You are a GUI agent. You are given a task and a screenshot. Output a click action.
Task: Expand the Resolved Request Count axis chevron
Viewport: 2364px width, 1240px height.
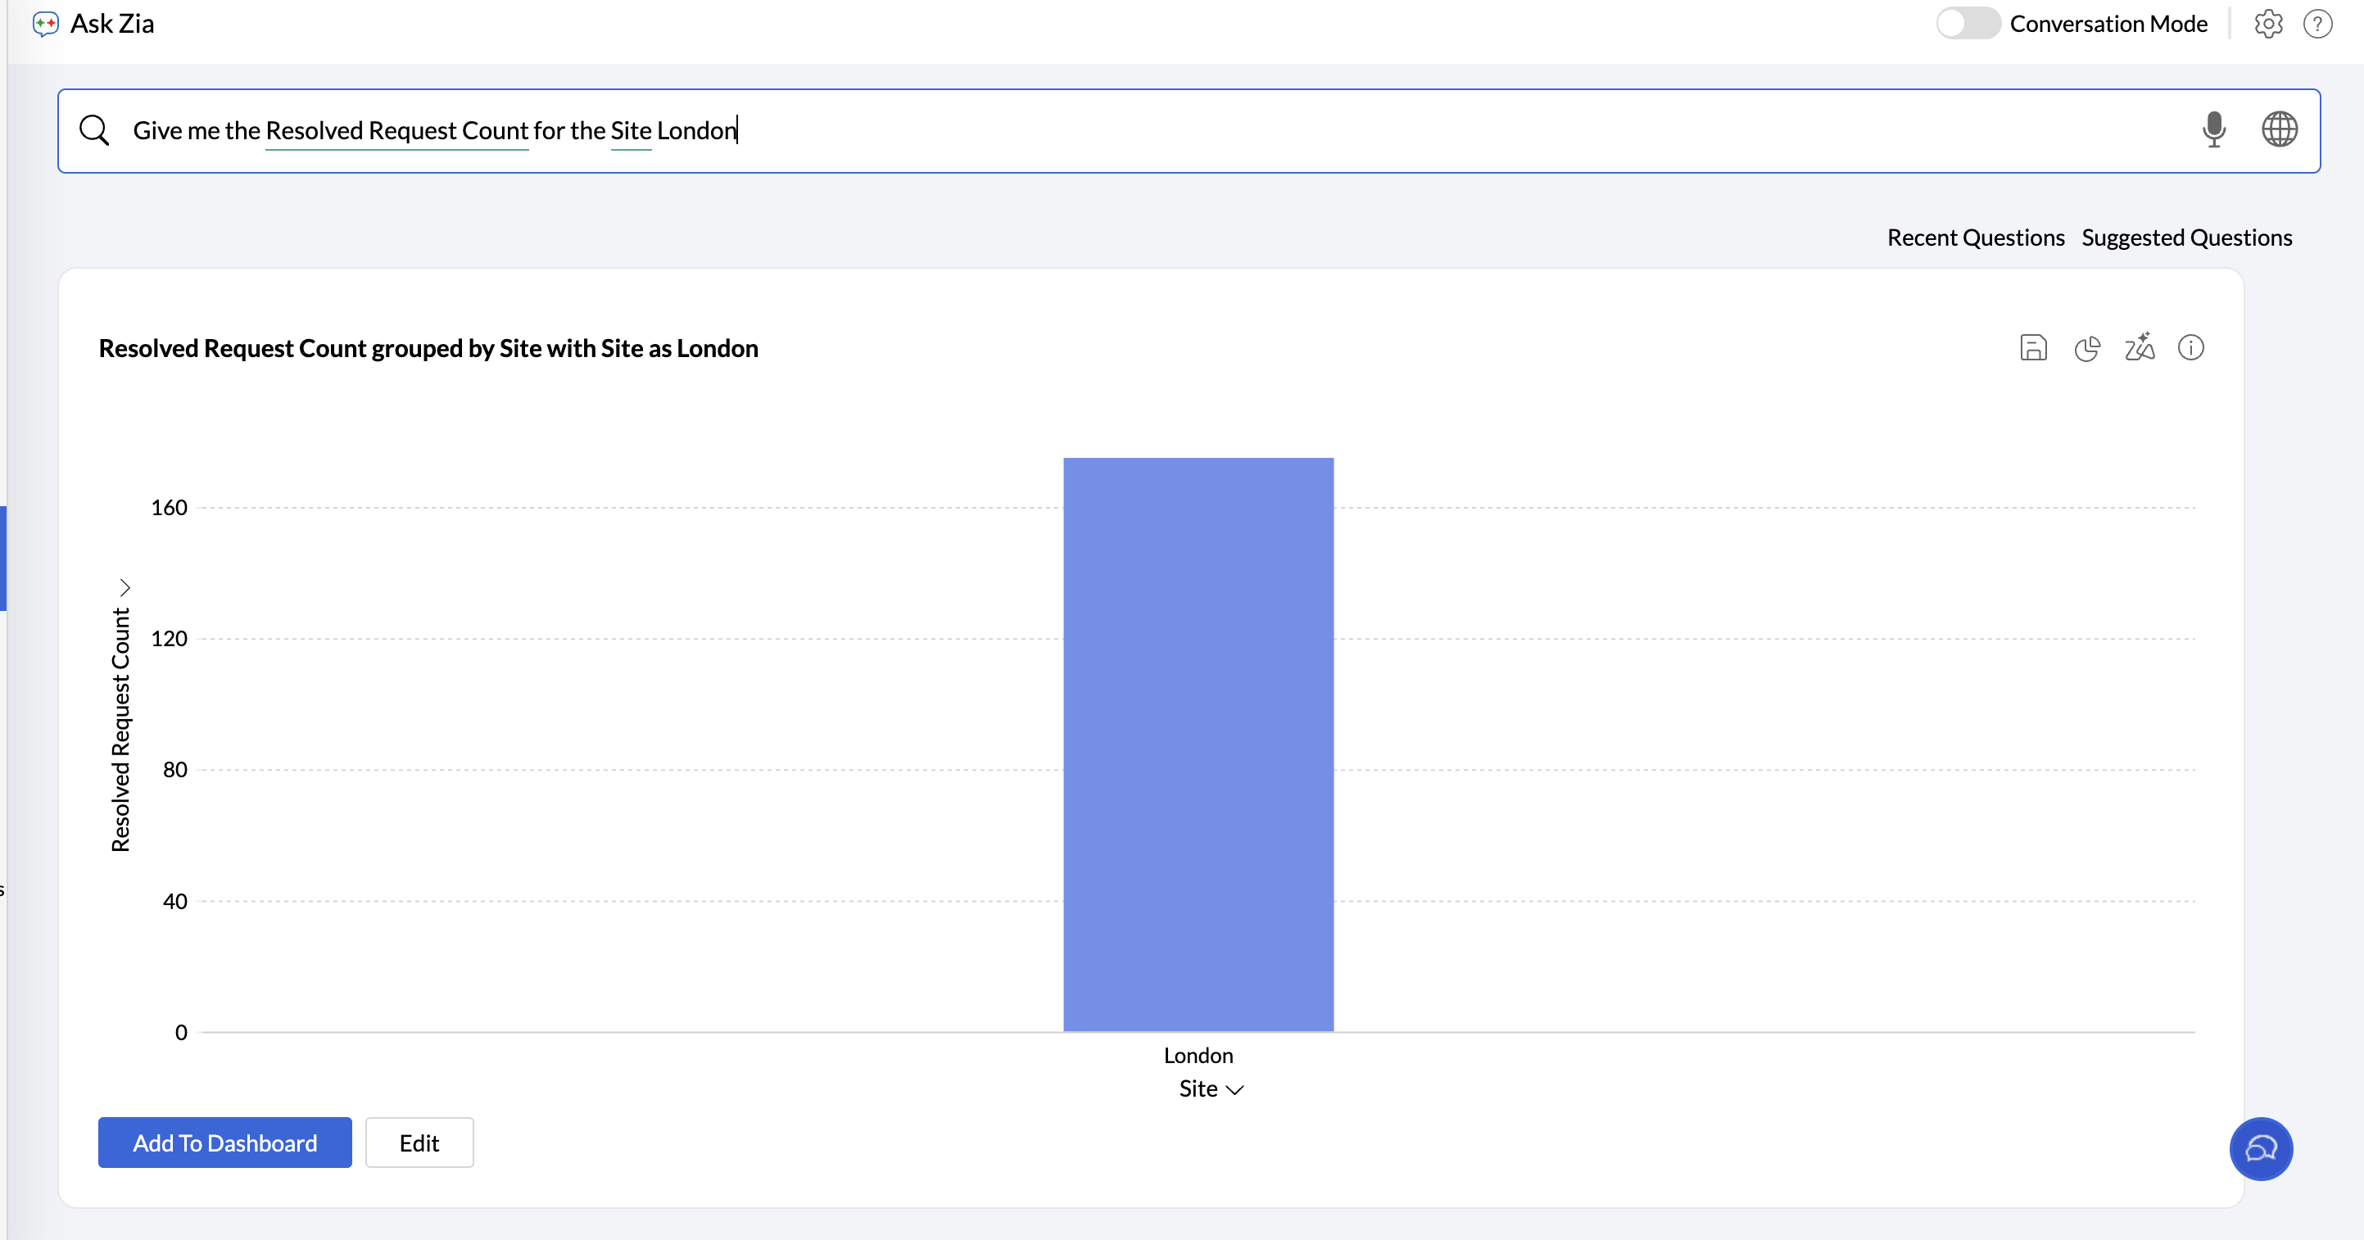click(x=125, y=587)
